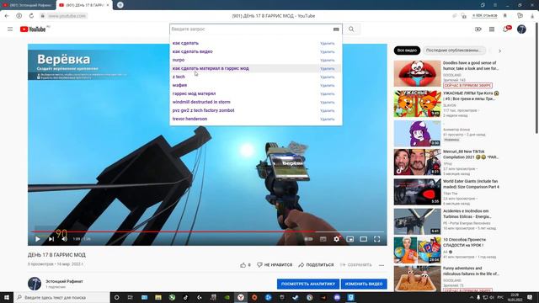Click ПОДЕЛИТЬСЯ share button

click(x=316, y=265)
